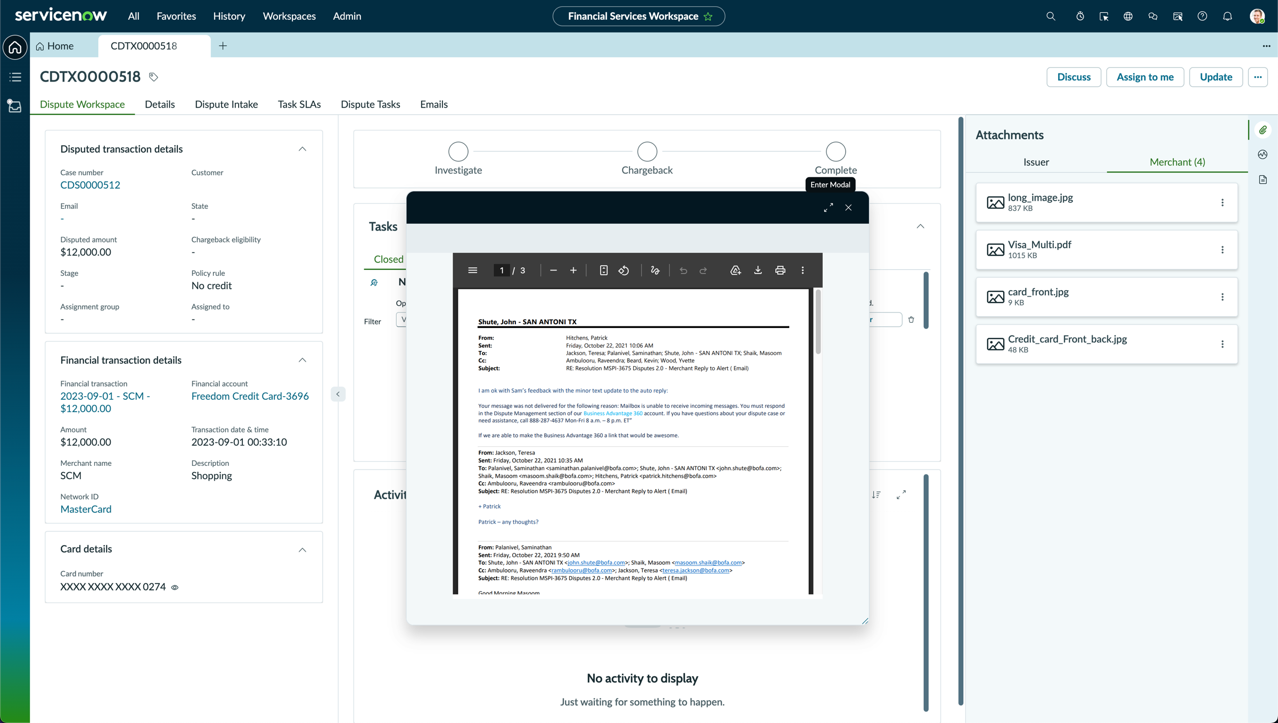Select the Chargeback stage circle

(647, 152)
